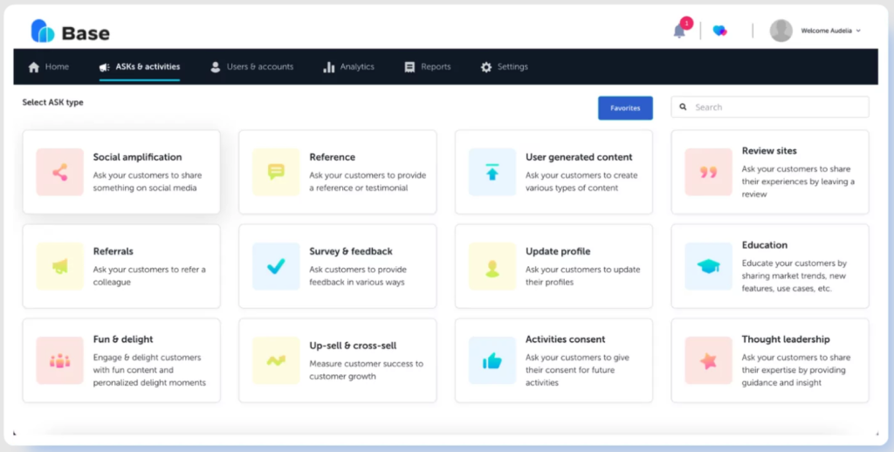Click the Fun & delight title
894x452 pixels.
(122, 339)
